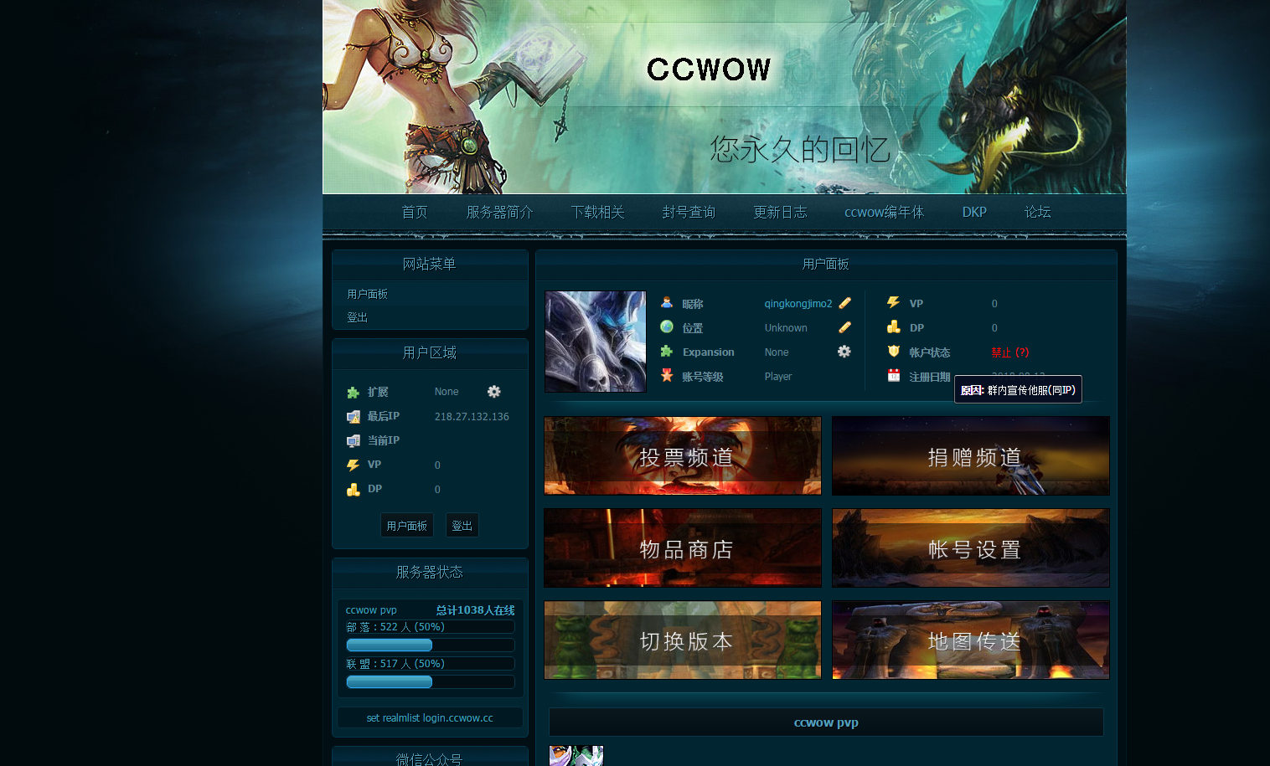This screenshot has height=766, width=1270.
Task: Click the user avatar image
Action: [x=595, y=342]
